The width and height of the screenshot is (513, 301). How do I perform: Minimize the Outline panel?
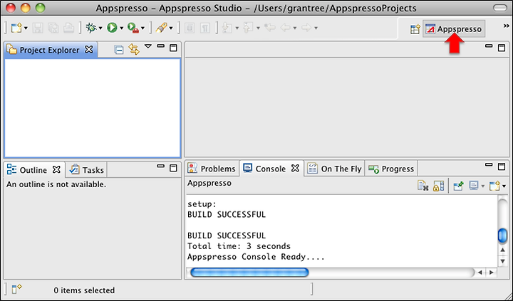pos(160,167)
